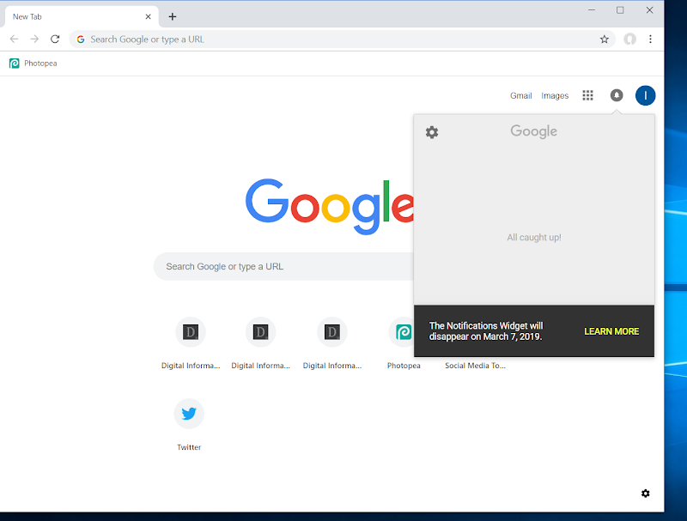The width and height of the screenshot is (687, 521).
Task: Open the Twitter shortcut tile
Action: click(x=189, y=425)
